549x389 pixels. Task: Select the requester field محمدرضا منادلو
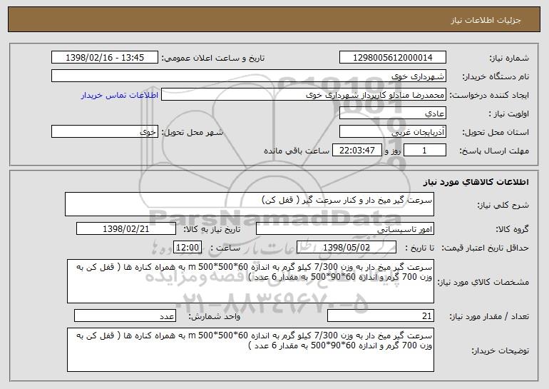[x=304, y=95]
